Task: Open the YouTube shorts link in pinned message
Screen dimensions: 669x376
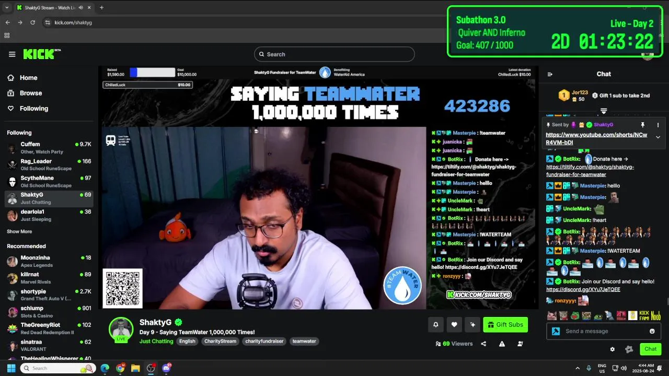Action: tap(596, 138)
